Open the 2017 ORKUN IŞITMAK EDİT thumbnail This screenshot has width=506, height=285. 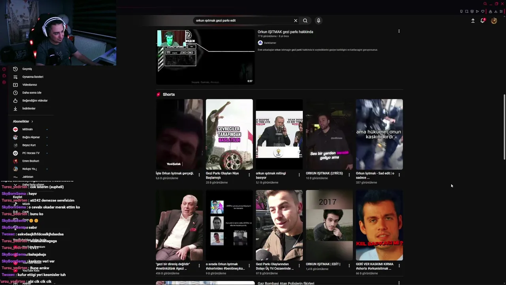click(x=329, y=225)
